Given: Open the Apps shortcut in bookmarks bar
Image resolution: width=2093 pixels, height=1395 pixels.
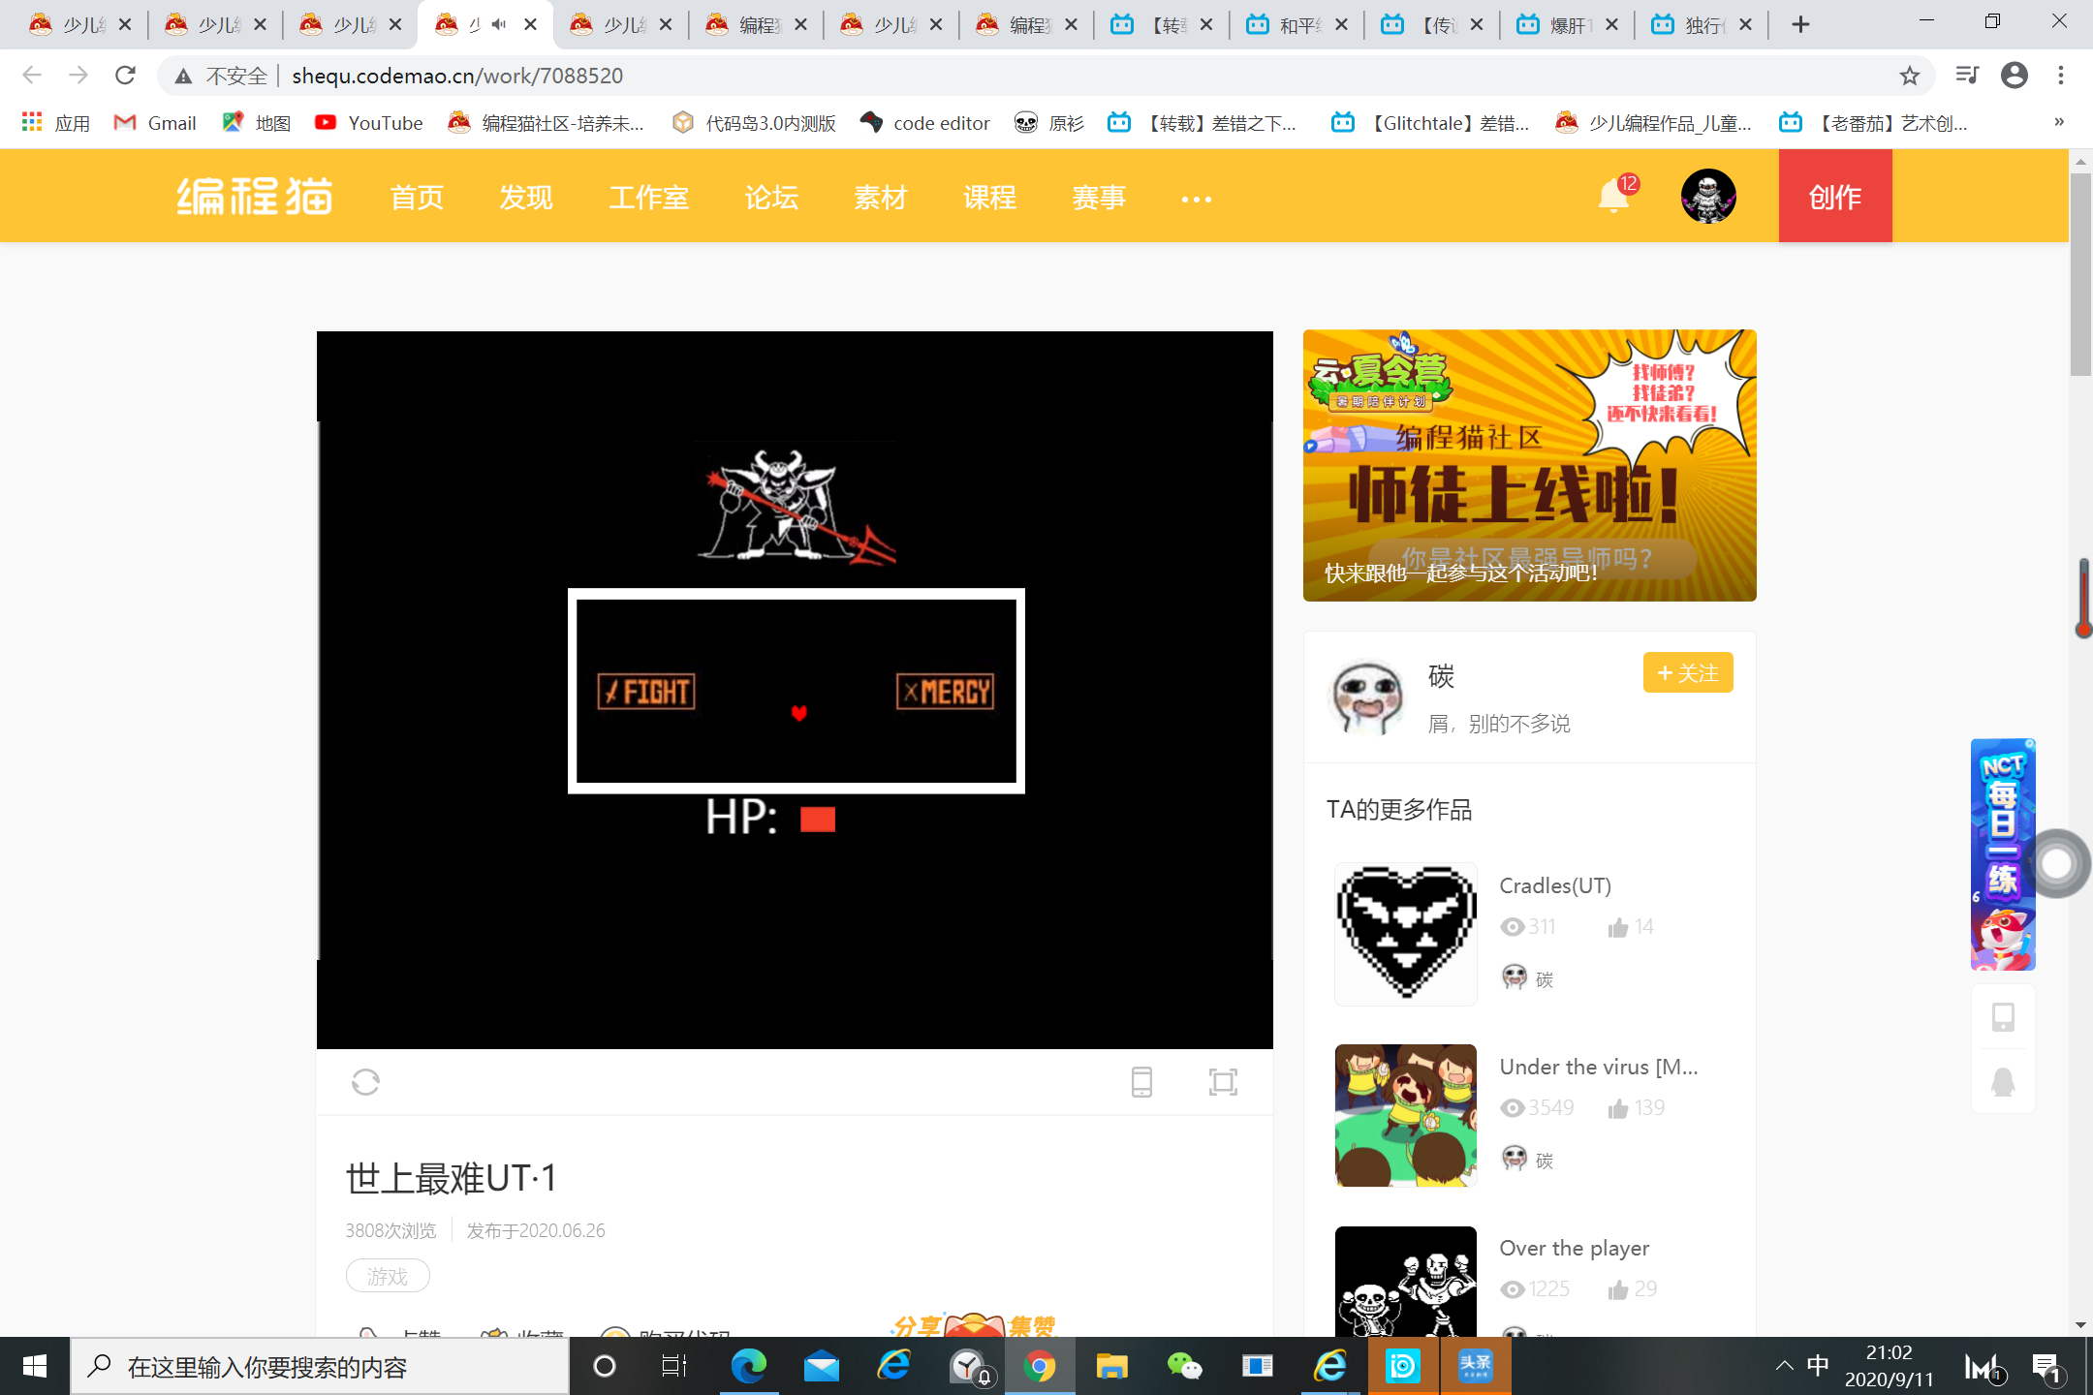Looking at the screenshot, I should 55,123.
